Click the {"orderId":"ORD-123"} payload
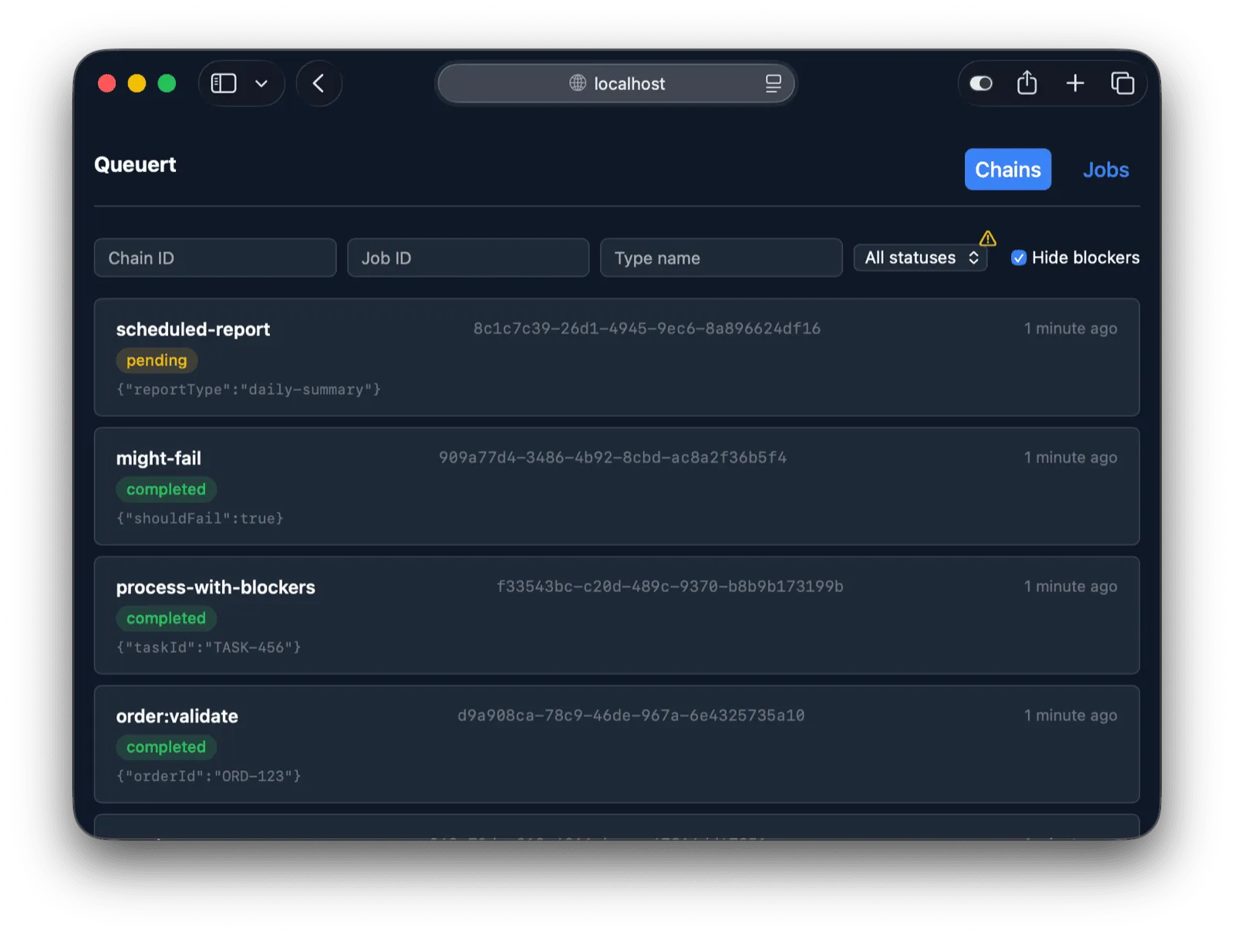The width and height of the screenshot is (1234, 936). 208,776
